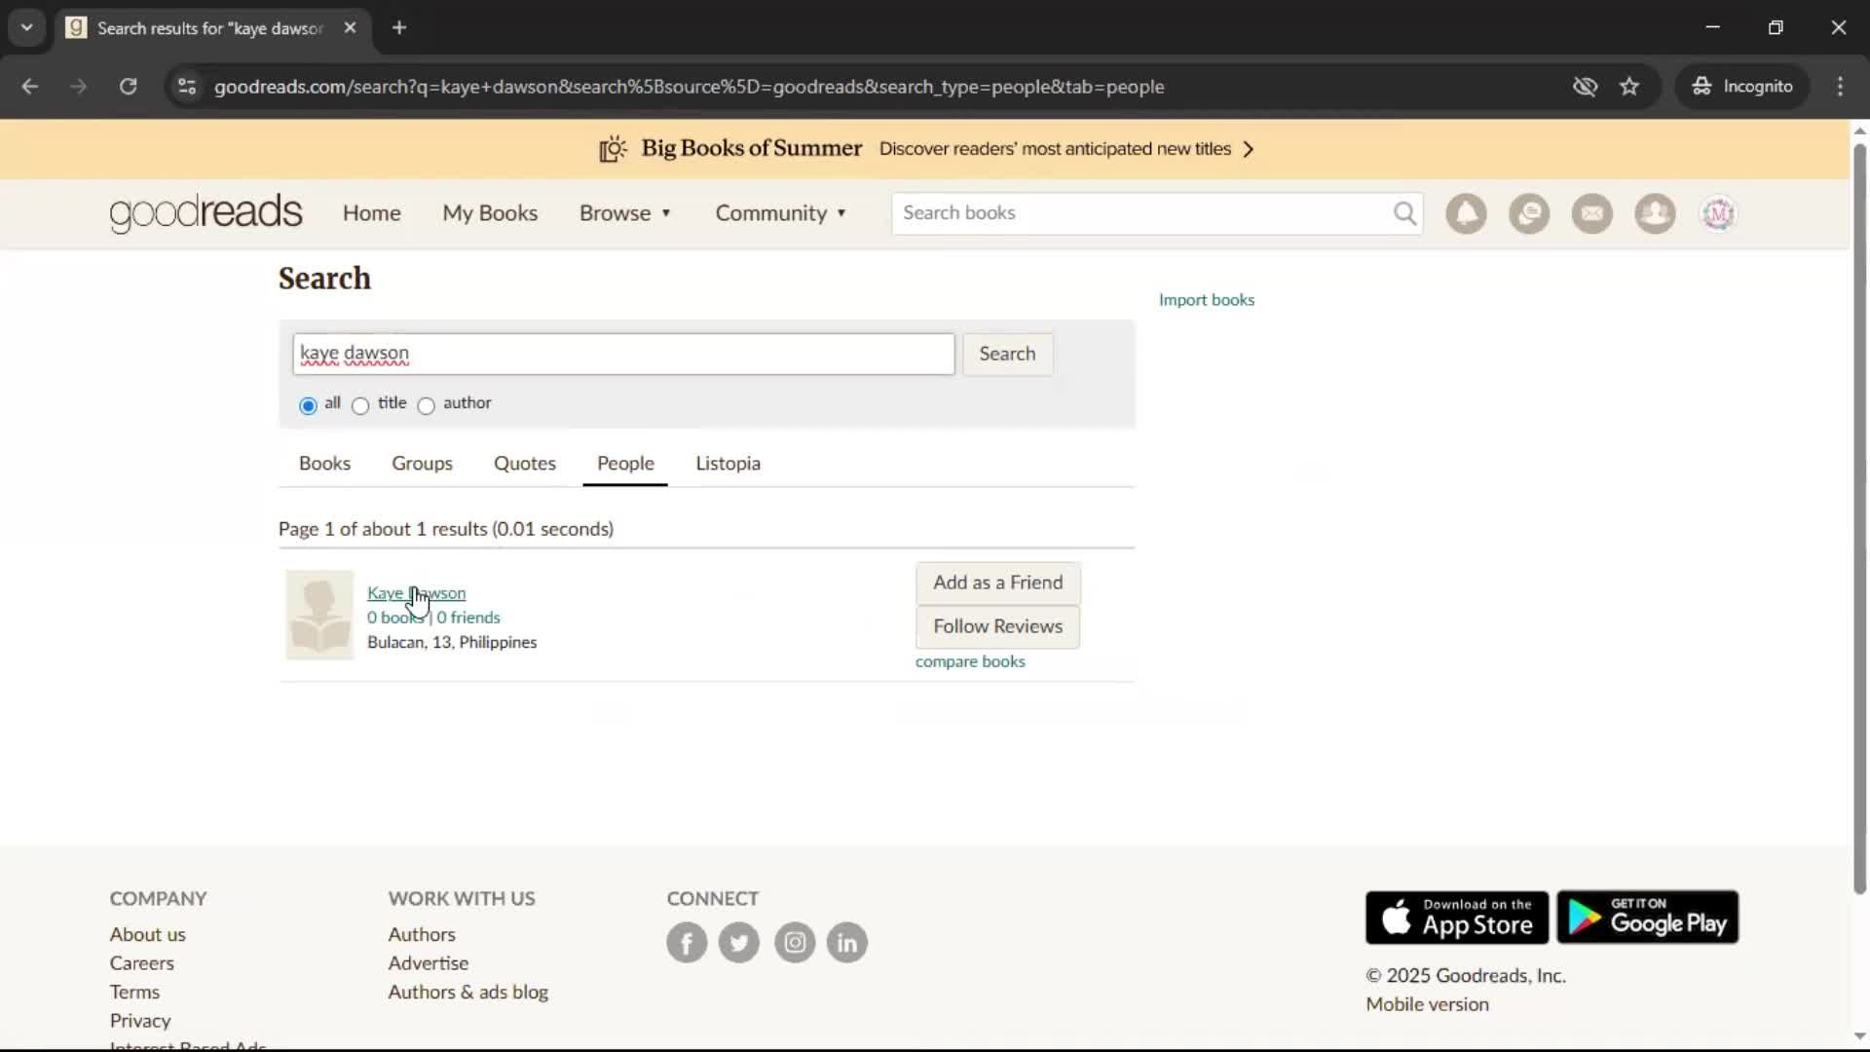The height and width of the screenshot is (1052, 1870).
Task: Open the Privacy footer link
Action: coord(140,1021)
